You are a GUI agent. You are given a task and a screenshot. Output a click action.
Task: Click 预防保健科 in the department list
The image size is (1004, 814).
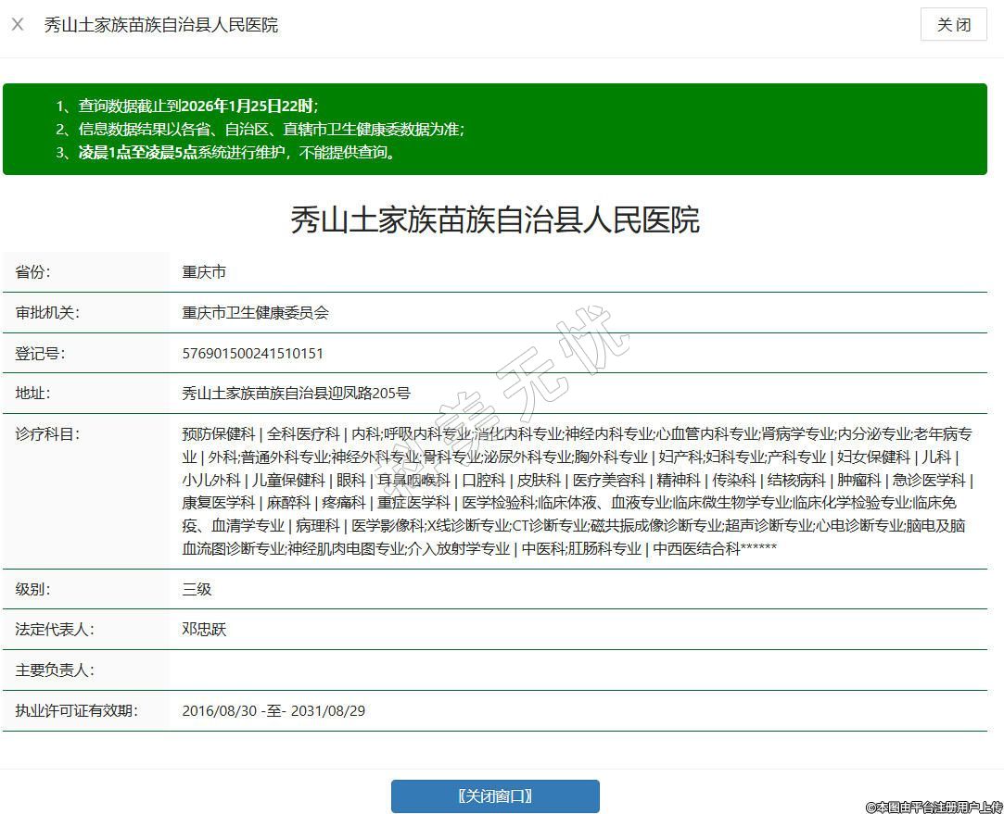(219, 433)
